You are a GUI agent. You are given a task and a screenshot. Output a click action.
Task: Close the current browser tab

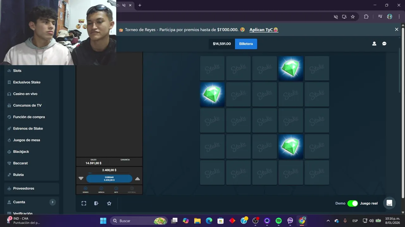(130, 5)
